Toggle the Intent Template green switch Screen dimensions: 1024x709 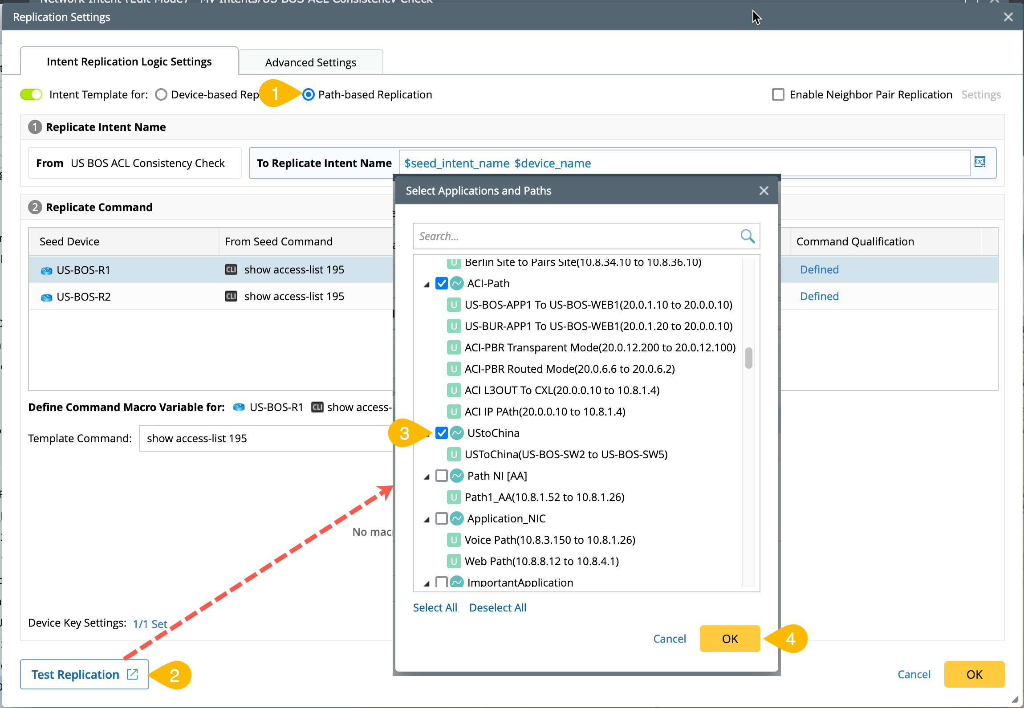(31, 94)
